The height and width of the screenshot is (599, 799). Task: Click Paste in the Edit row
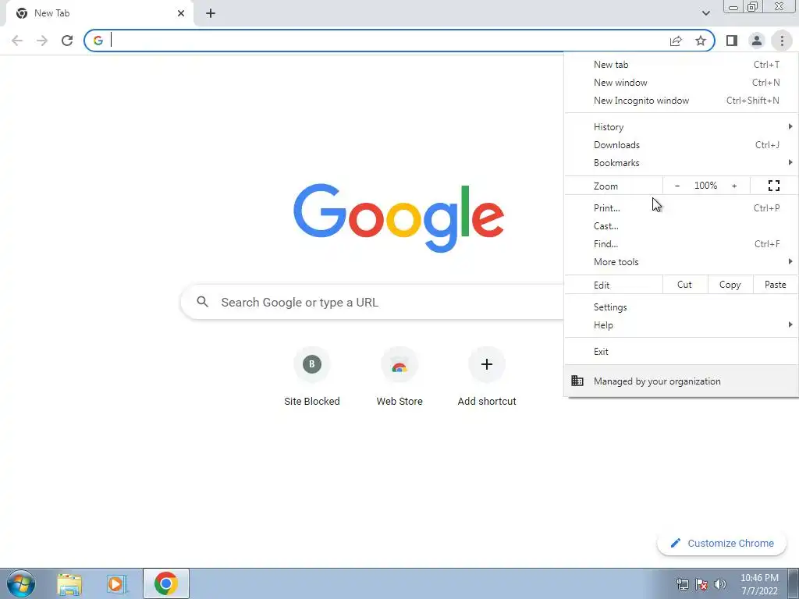[x=775, y=285]
